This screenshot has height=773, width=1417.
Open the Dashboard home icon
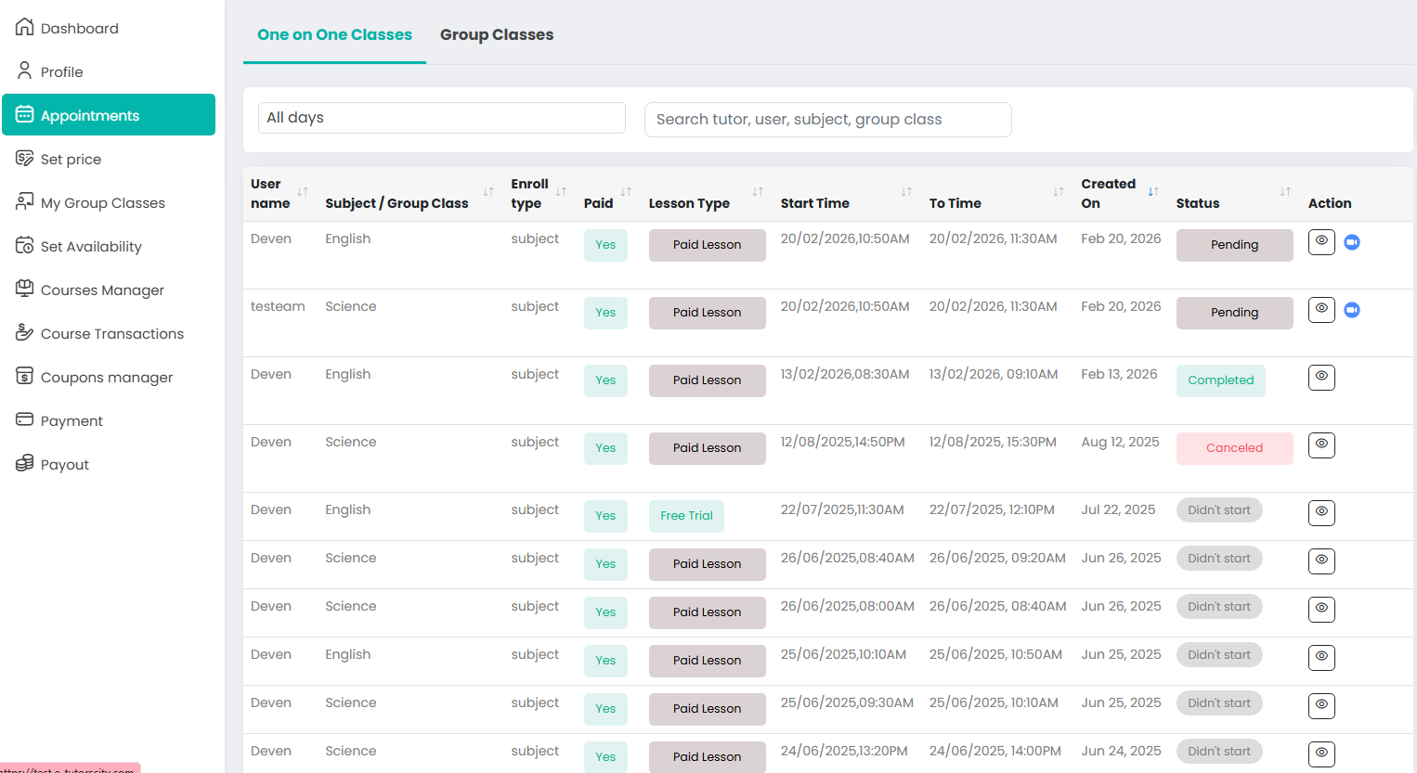coord(25,27)
